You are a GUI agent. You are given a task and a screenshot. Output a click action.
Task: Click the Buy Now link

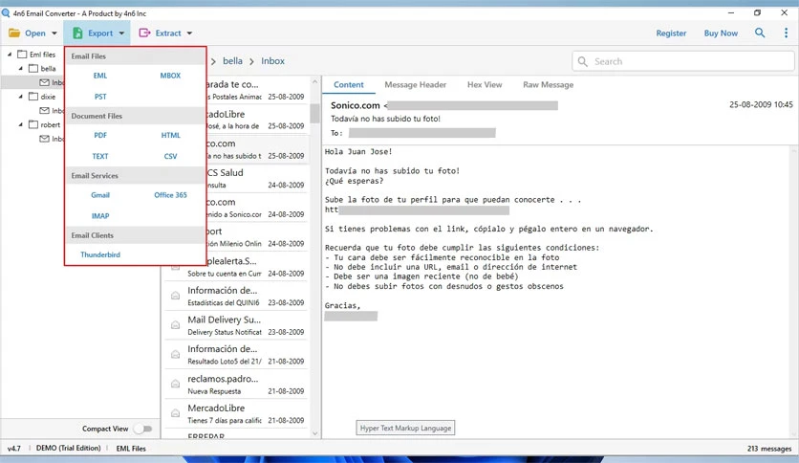pyautogui.click(x=721, y=33)
